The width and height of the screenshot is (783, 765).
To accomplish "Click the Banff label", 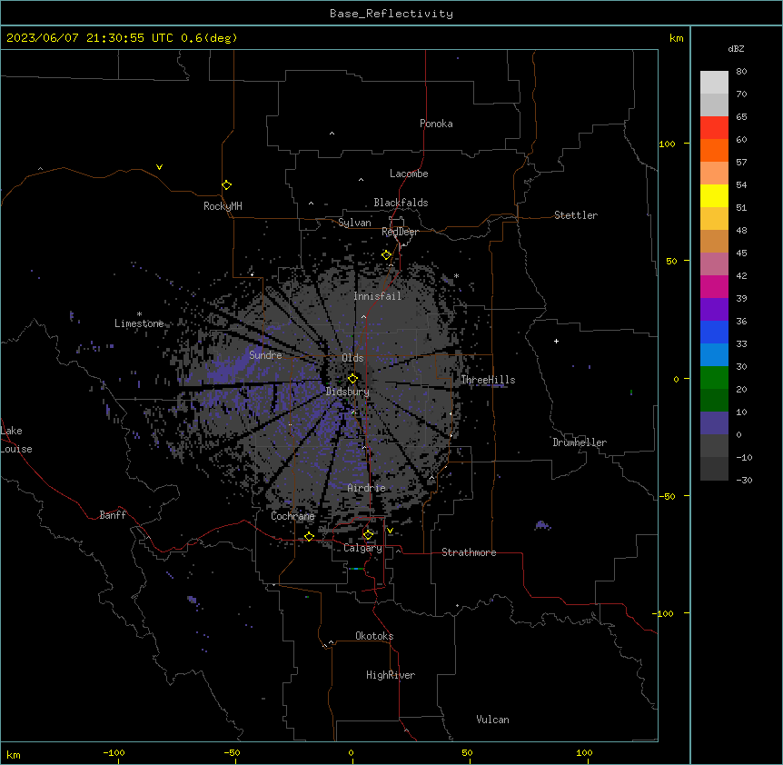I will point(113,515).
